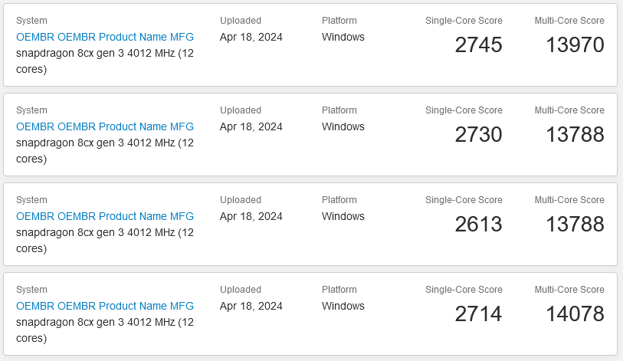Image resolution: width=623 pixels, height=361 pixels.
Task: Click the single-core score 2613
Action: click(478, 225)
